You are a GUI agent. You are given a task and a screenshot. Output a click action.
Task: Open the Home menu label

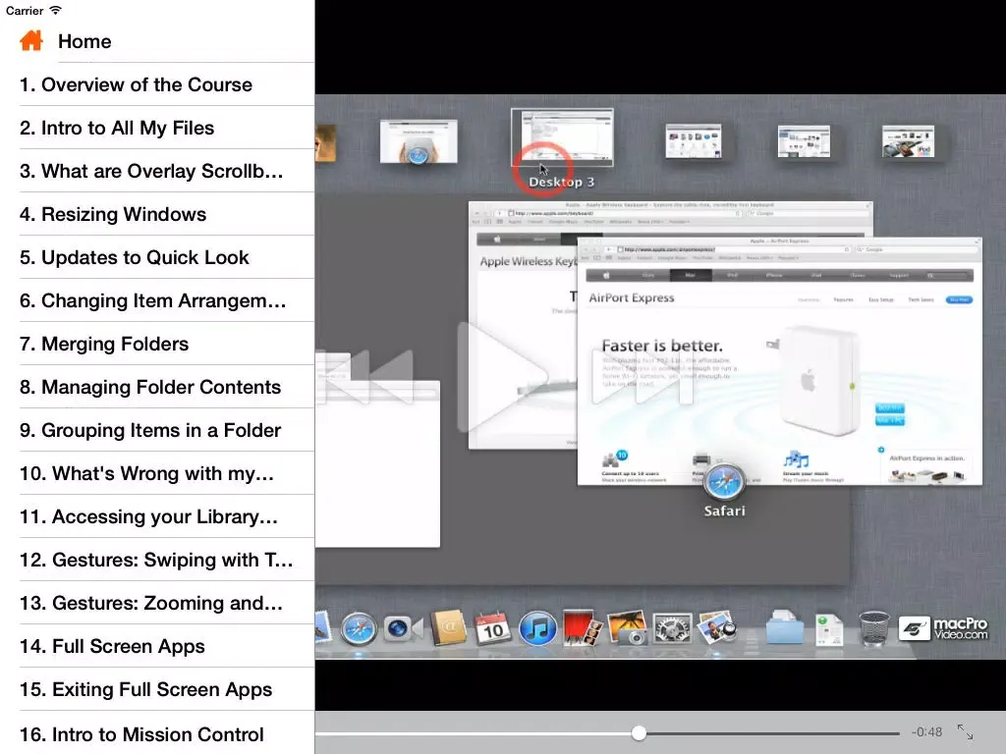tap(84, 41)
